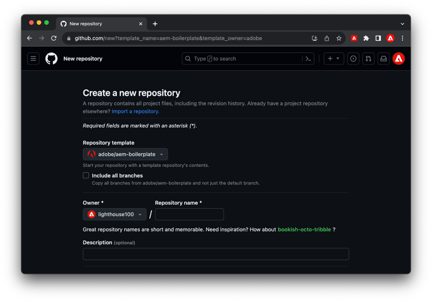Image resolution: width=432 pixels, height=302 pixels.
Task: Open the GitHub hamburger navigation menu
Action: tap(33, 59)
